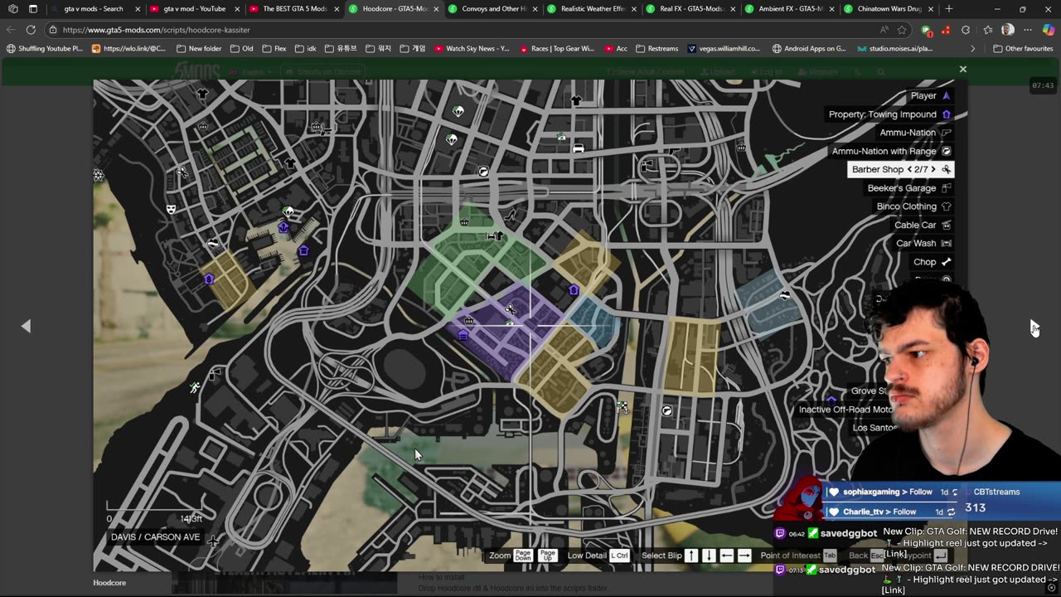Click the Car Wash icon in legend
The height and width of the screenshot is (597, 1061).
pos(947,243)
